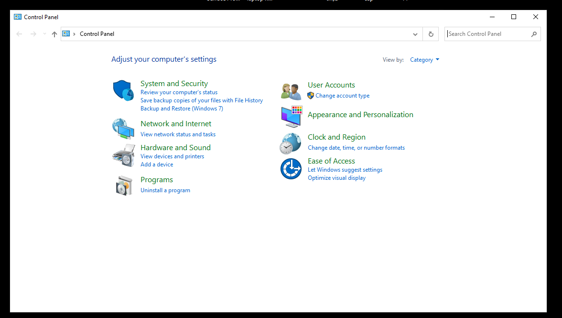
Task: Go up one level with the up arrow
Action: (x=54, y=34)
